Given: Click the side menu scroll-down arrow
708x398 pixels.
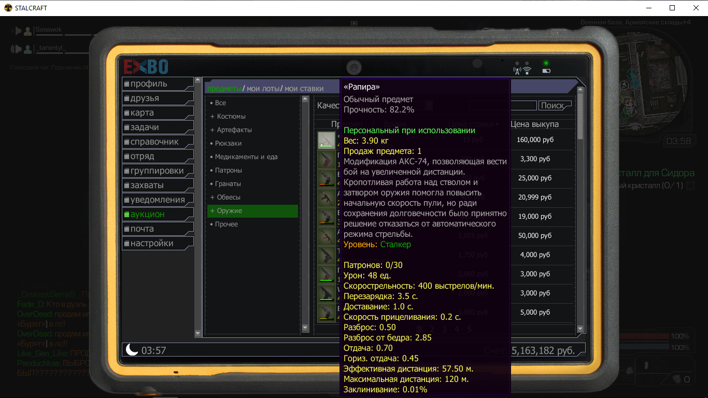Looking at the screenshot, I should 198,333.
